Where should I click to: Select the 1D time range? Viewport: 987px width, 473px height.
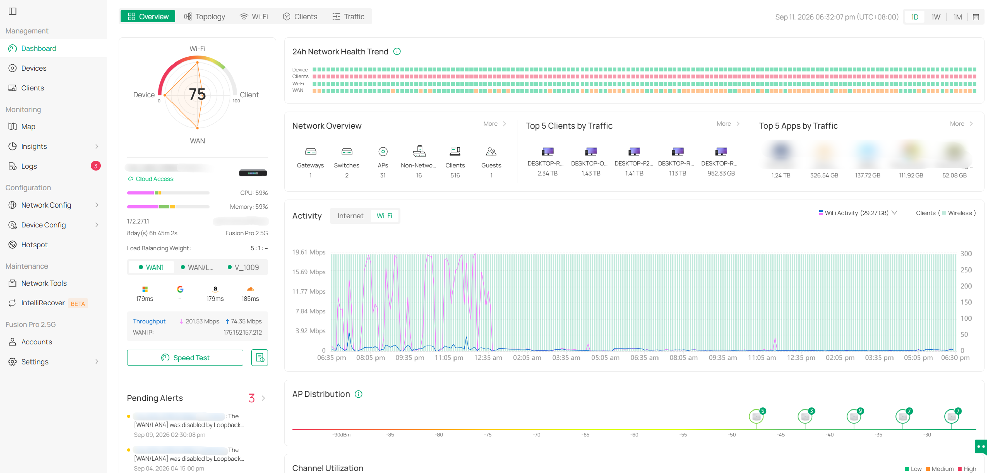pyautogui.click(x=914, y=17)
